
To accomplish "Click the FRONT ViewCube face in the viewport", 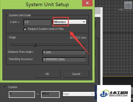I will tap(128, 5).
